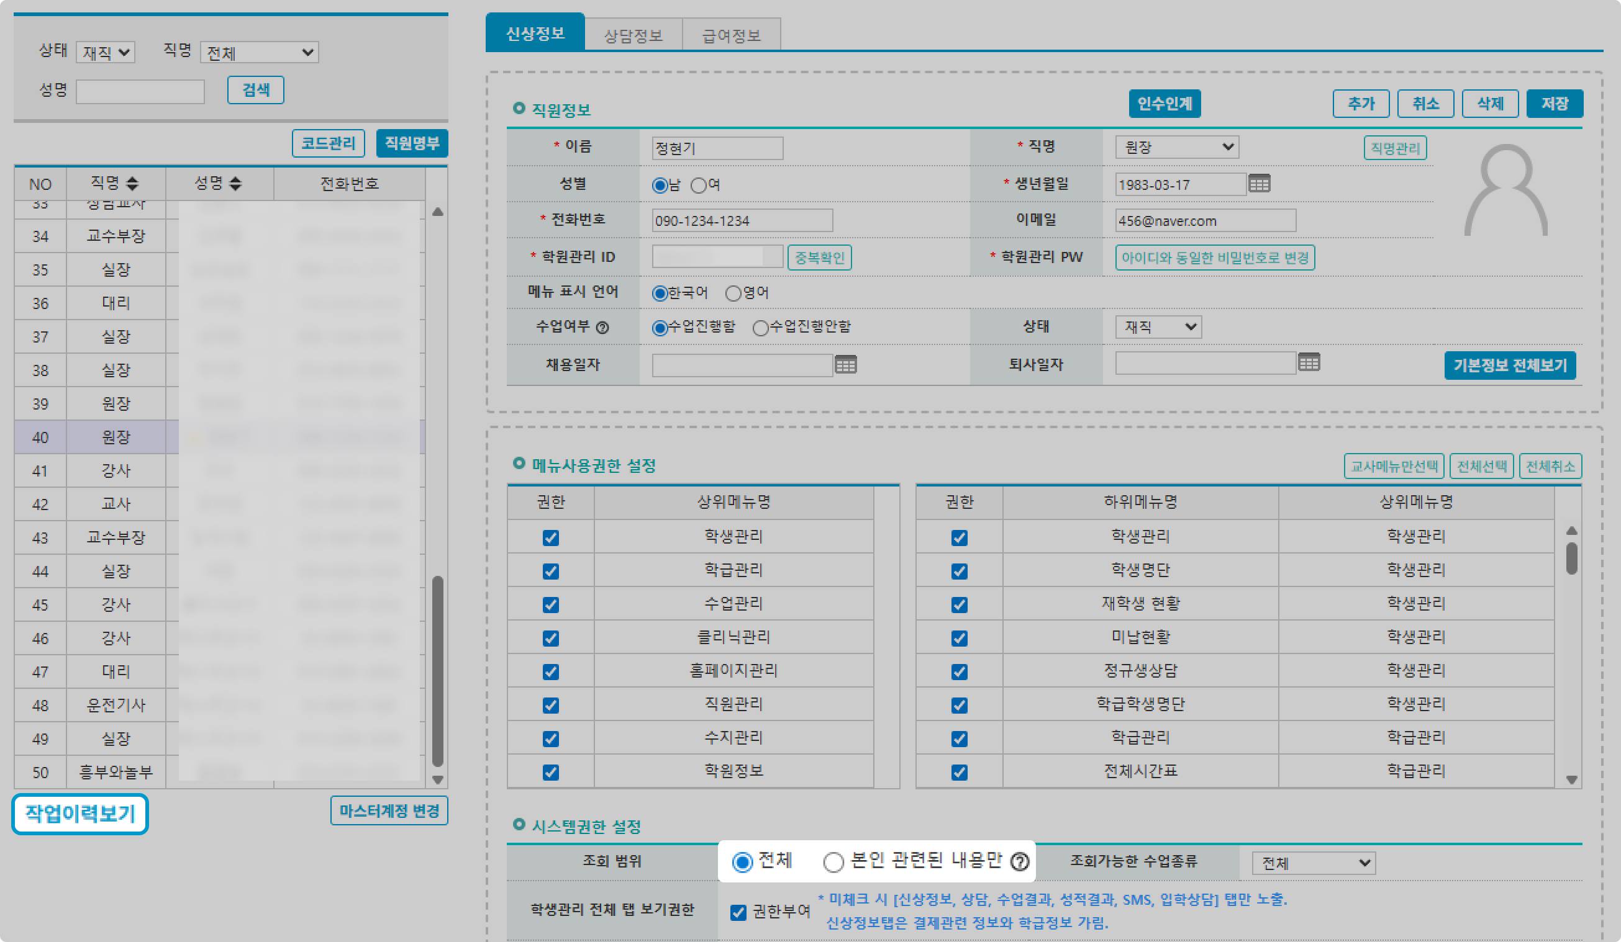The image size is (1621, 942).
Task: Switch to 상담정보 tab
Action: pos(633,35)
